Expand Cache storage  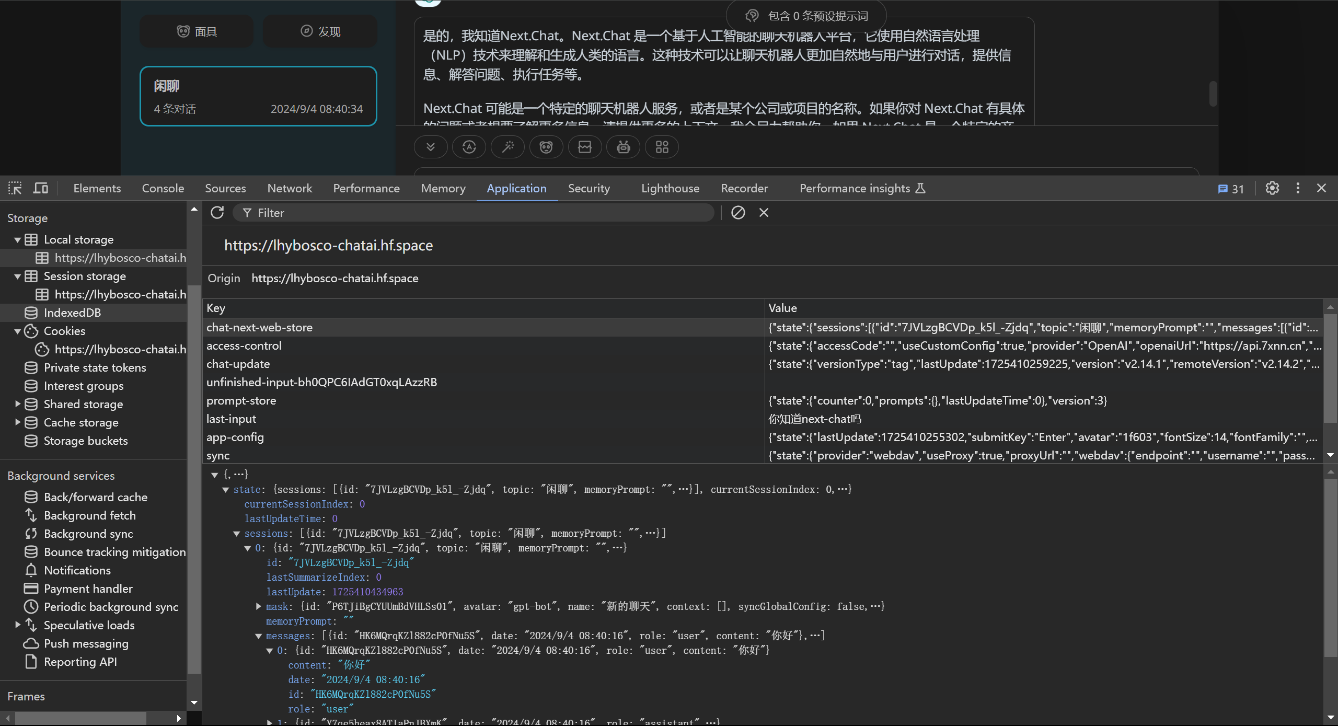click(x=18, y=422)
